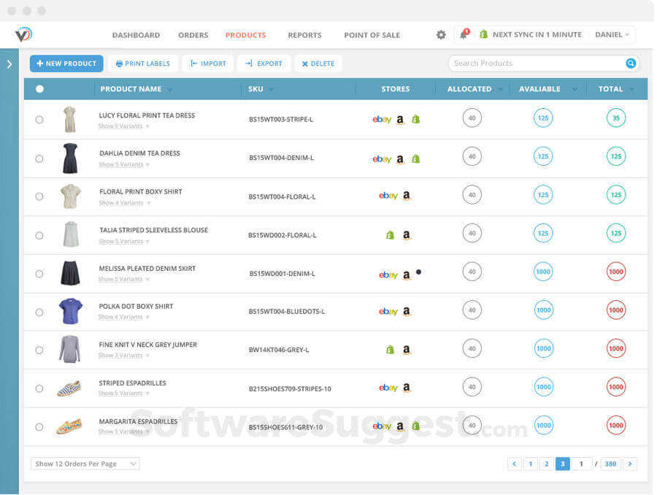Click the Search Products input field
This screenshot has height=495, width=657.
[537, 64]
